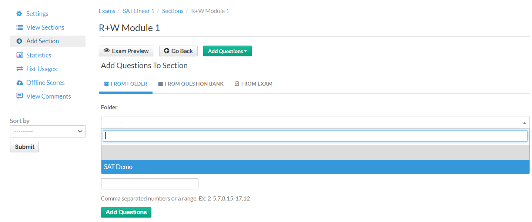
Task: Go to View Sections
Action: [45, 27]
